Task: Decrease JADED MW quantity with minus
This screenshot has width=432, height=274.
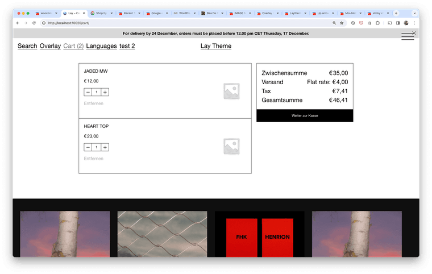Action: click(x=88, y=92)
